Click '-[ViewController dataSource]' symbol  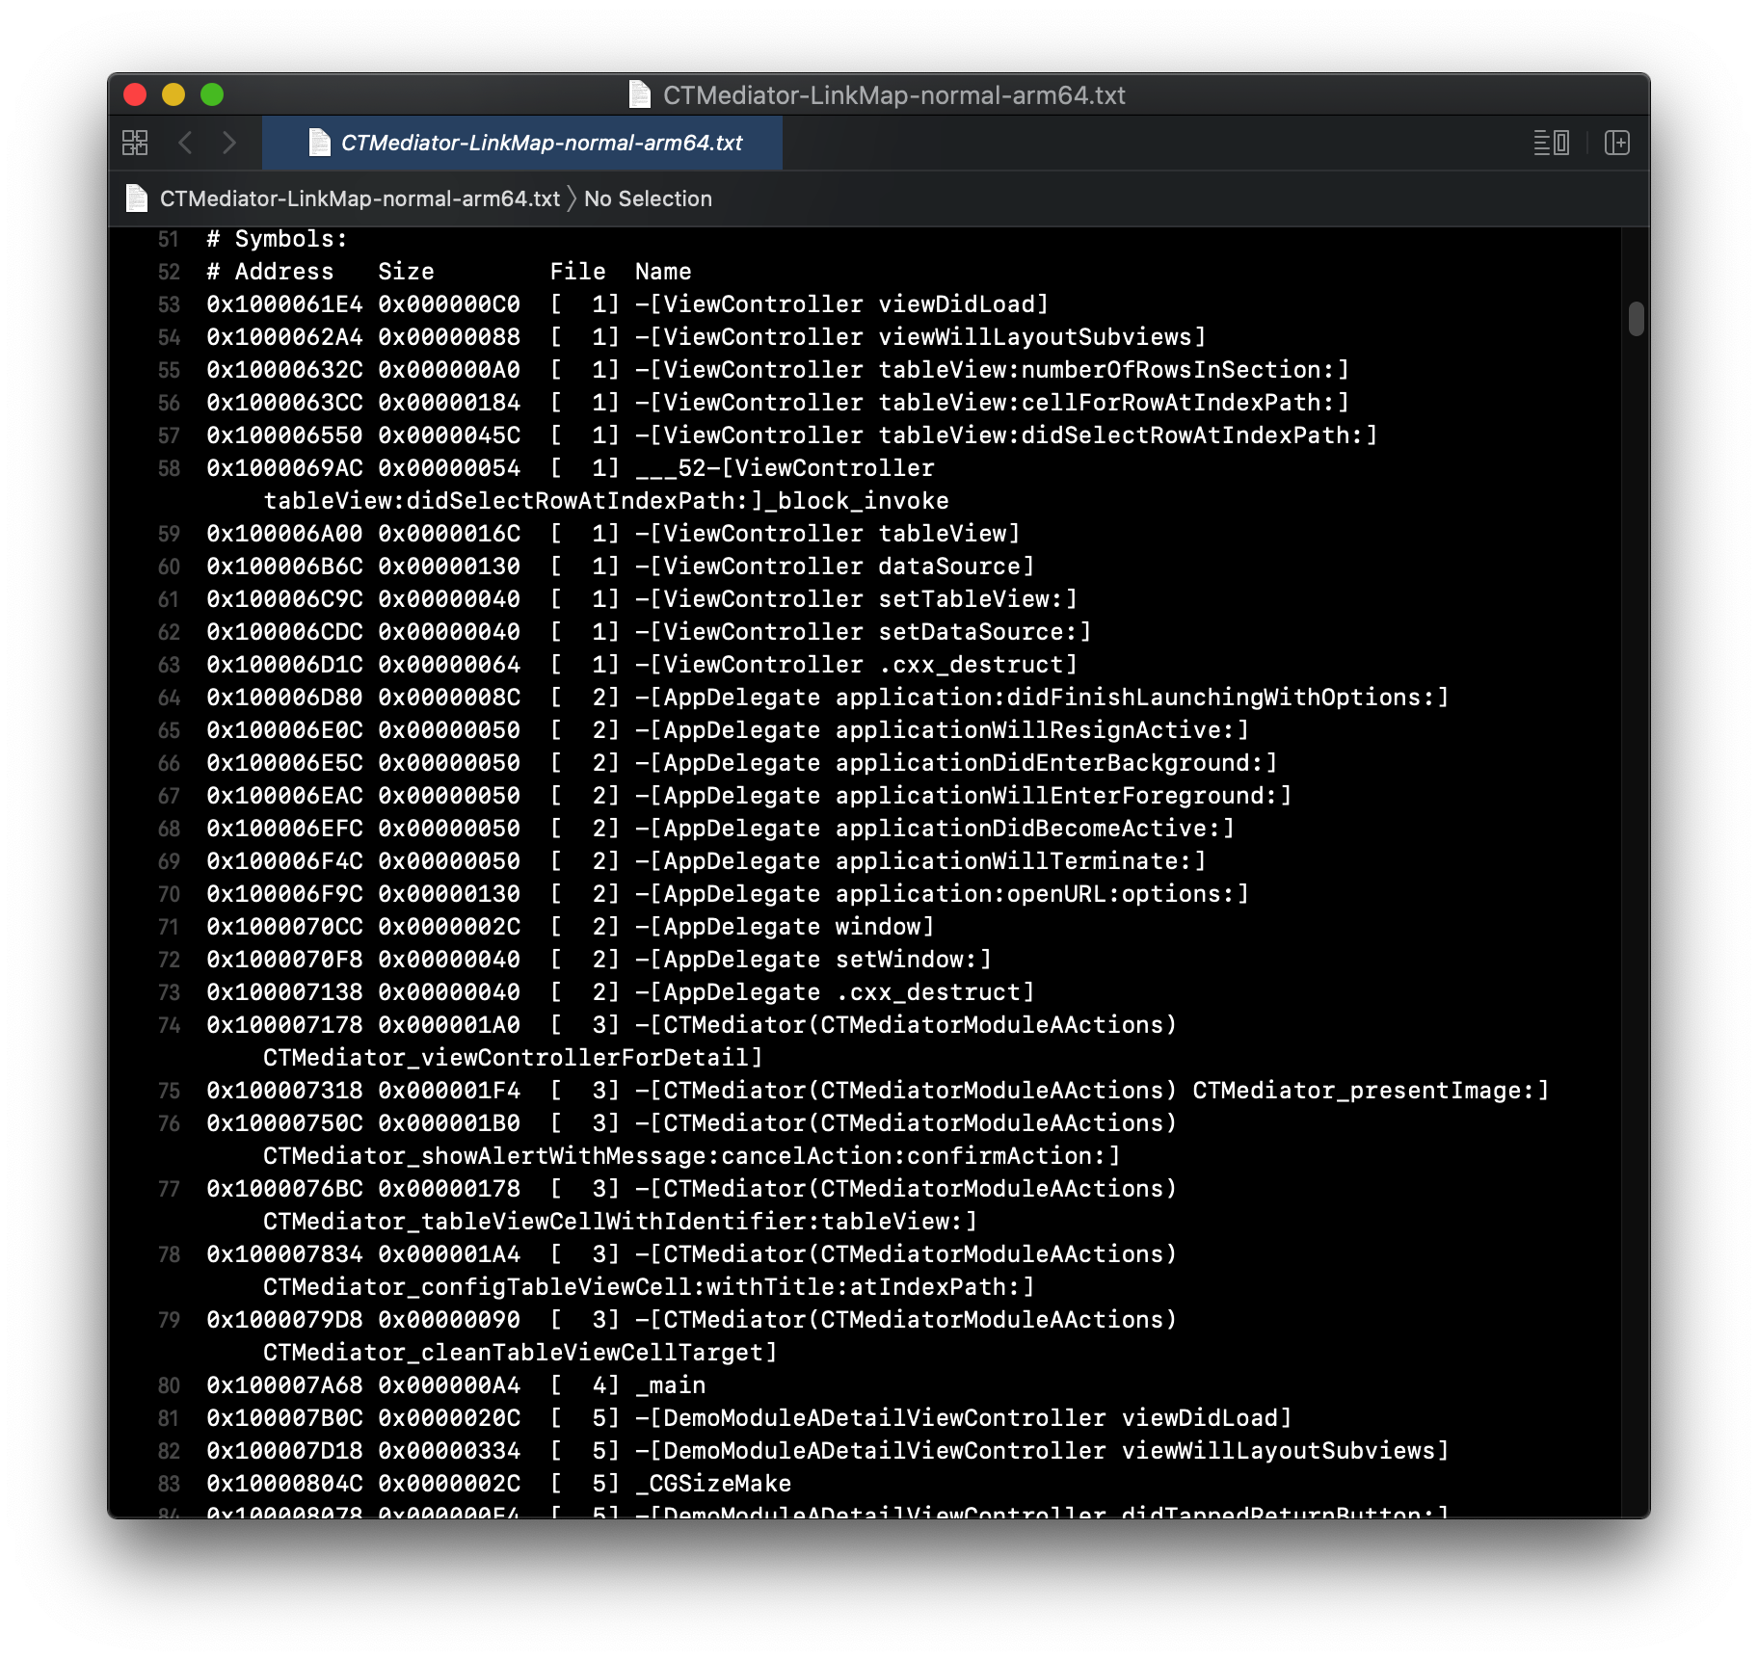[835, 567]
